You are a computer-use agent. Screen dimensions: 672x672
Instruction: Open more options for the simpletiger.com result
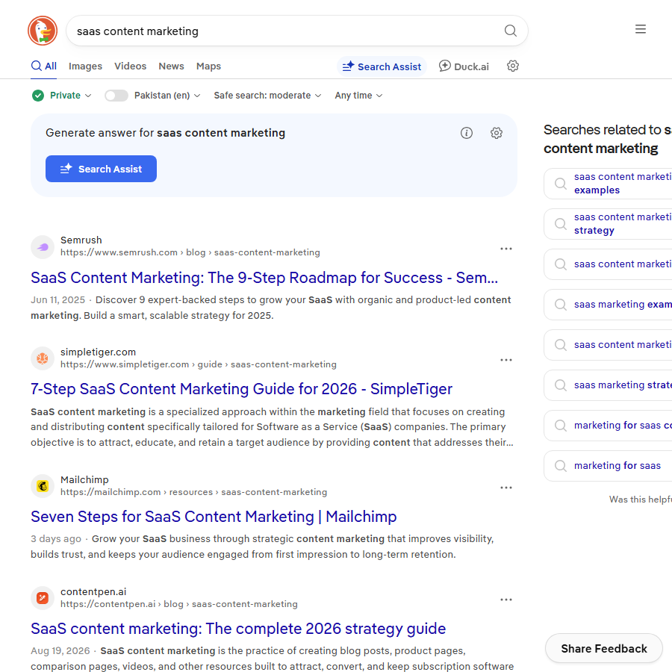tap(506, 360)
